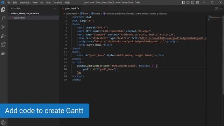Click the 'UTF-8' charset value
The width and height of the screenshot is (224, 126).
coord(102,28)
